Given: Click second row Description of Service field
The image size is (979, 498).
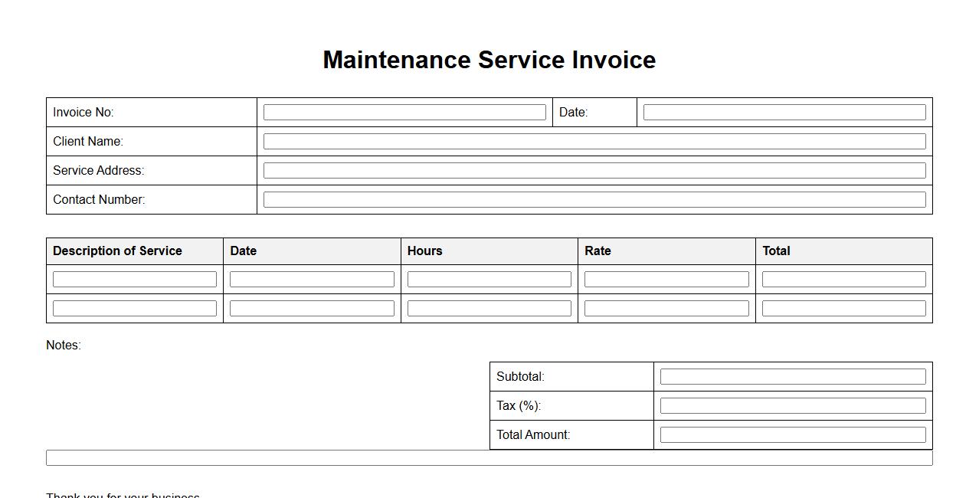Looking at the screenshot, I should 135,309.
